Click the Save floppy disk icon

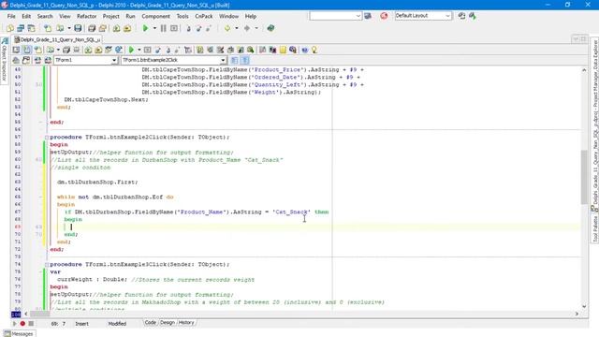tap(78, 28)
